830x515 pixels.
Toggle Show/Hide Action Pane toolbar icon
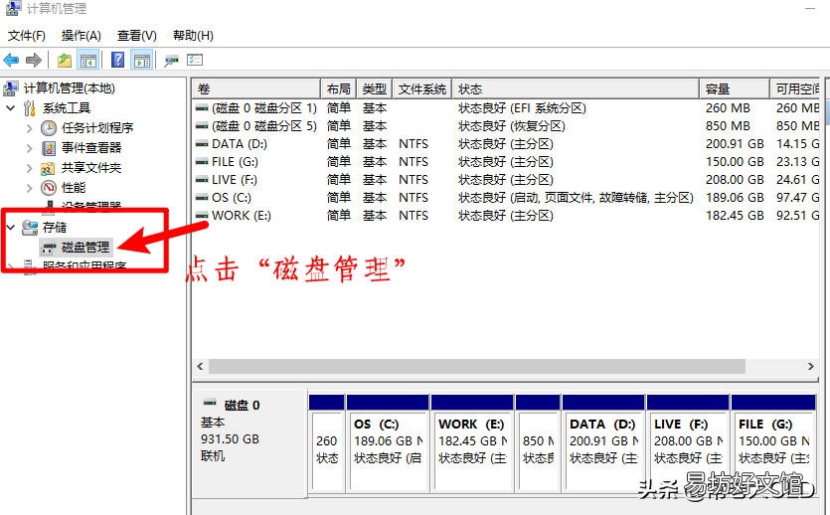point(142,60)
